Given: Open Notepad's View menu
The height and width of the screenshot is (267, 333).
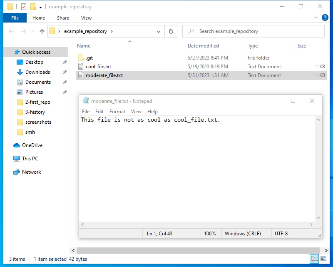Looking at the screenshot, I should pyautogui.click(x=136, y=112).
